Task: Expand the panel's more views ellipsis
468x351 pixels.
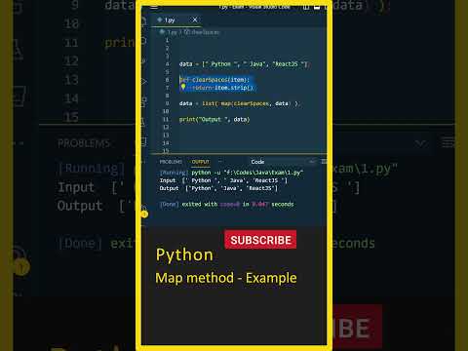Action: pos(219,162)
